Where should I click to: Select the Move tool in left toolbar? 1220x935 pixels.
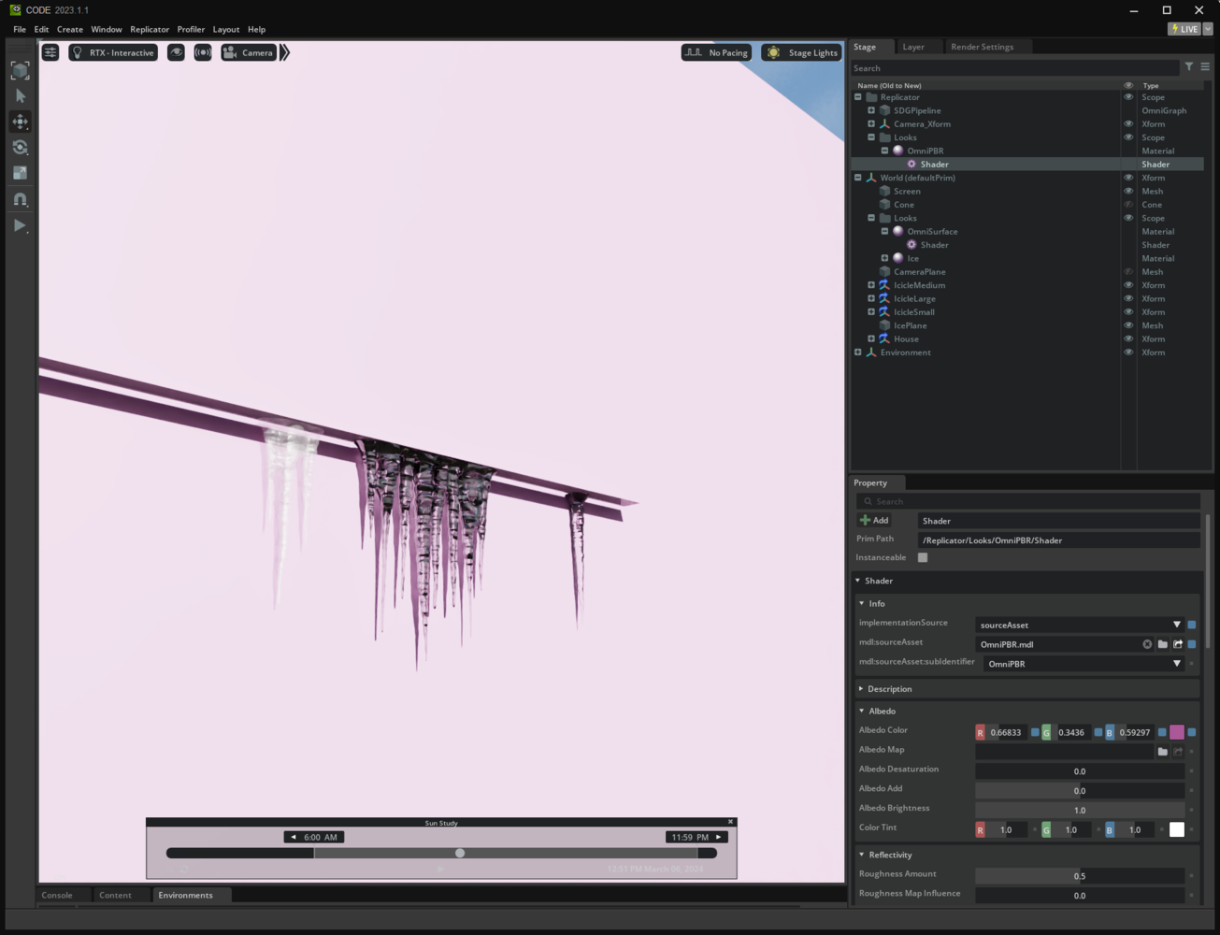(20, 122)
